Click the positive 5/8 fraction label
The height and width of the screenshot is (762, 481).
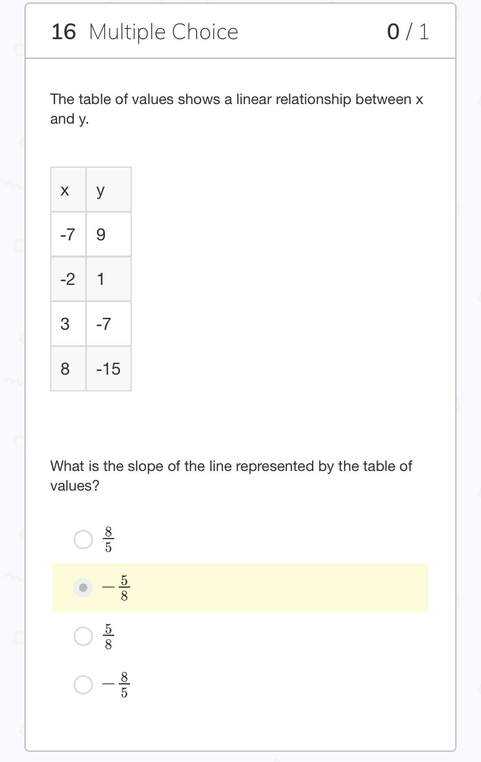(108, 636)
